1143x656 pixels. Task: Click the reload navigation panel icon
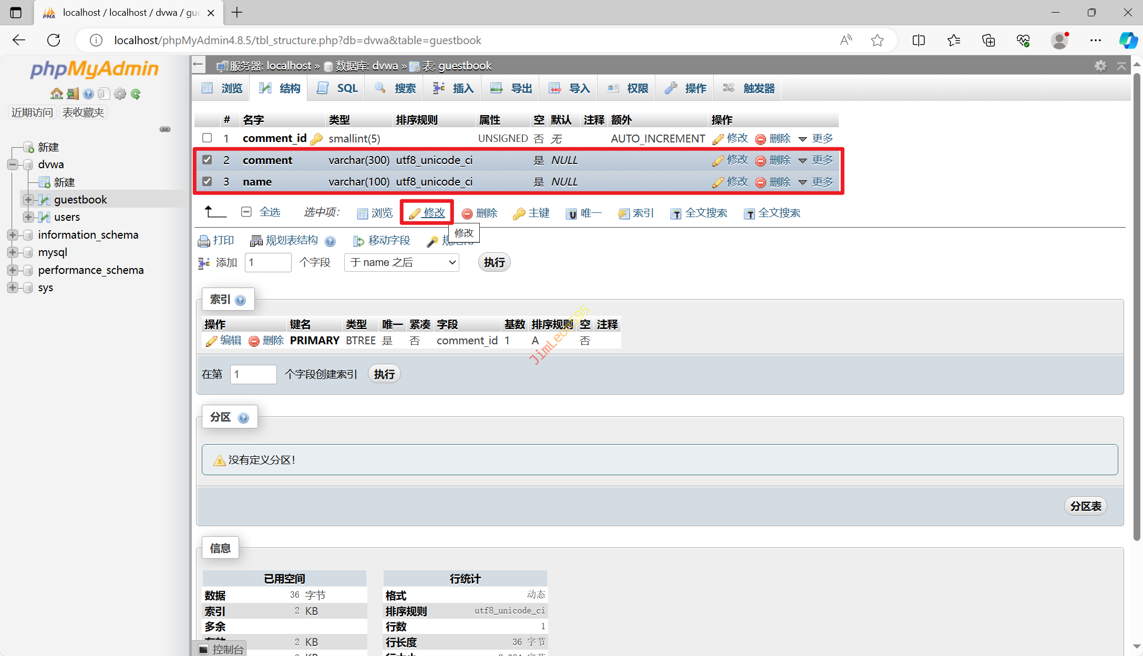[136, 94]
